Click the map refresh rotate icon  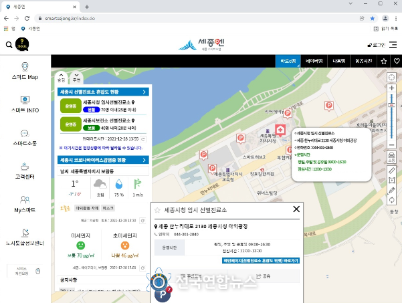coord(391,200)
